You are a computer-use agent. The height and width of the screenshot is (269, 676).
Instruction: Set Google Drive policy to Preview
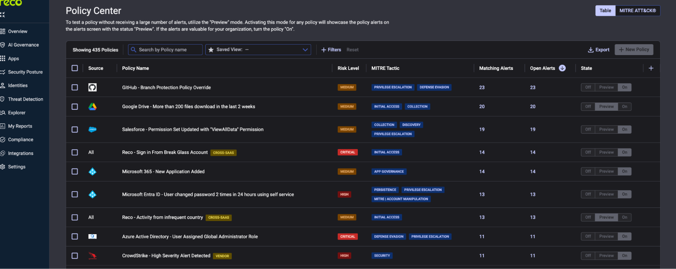point(606,107)
